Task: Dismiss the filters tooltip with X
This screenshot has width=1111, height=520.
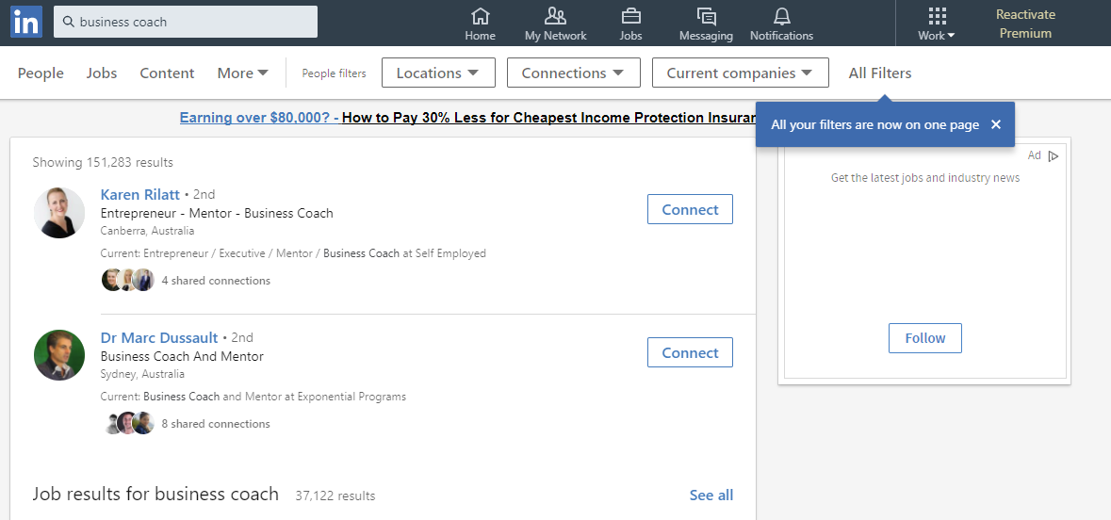Action: [x=995, y=124]
